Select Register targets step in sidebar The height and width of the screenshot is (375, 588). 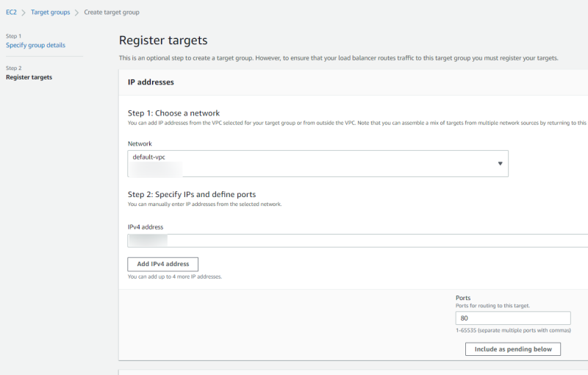coord(29,77)
